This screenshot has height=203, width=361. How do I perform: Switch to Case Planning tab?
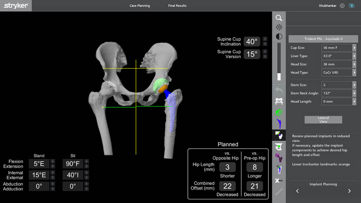click(140, 6)
